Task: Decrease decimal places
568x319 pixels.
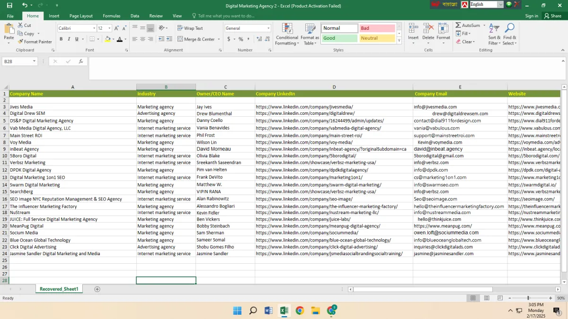Action: click(267, 39)
